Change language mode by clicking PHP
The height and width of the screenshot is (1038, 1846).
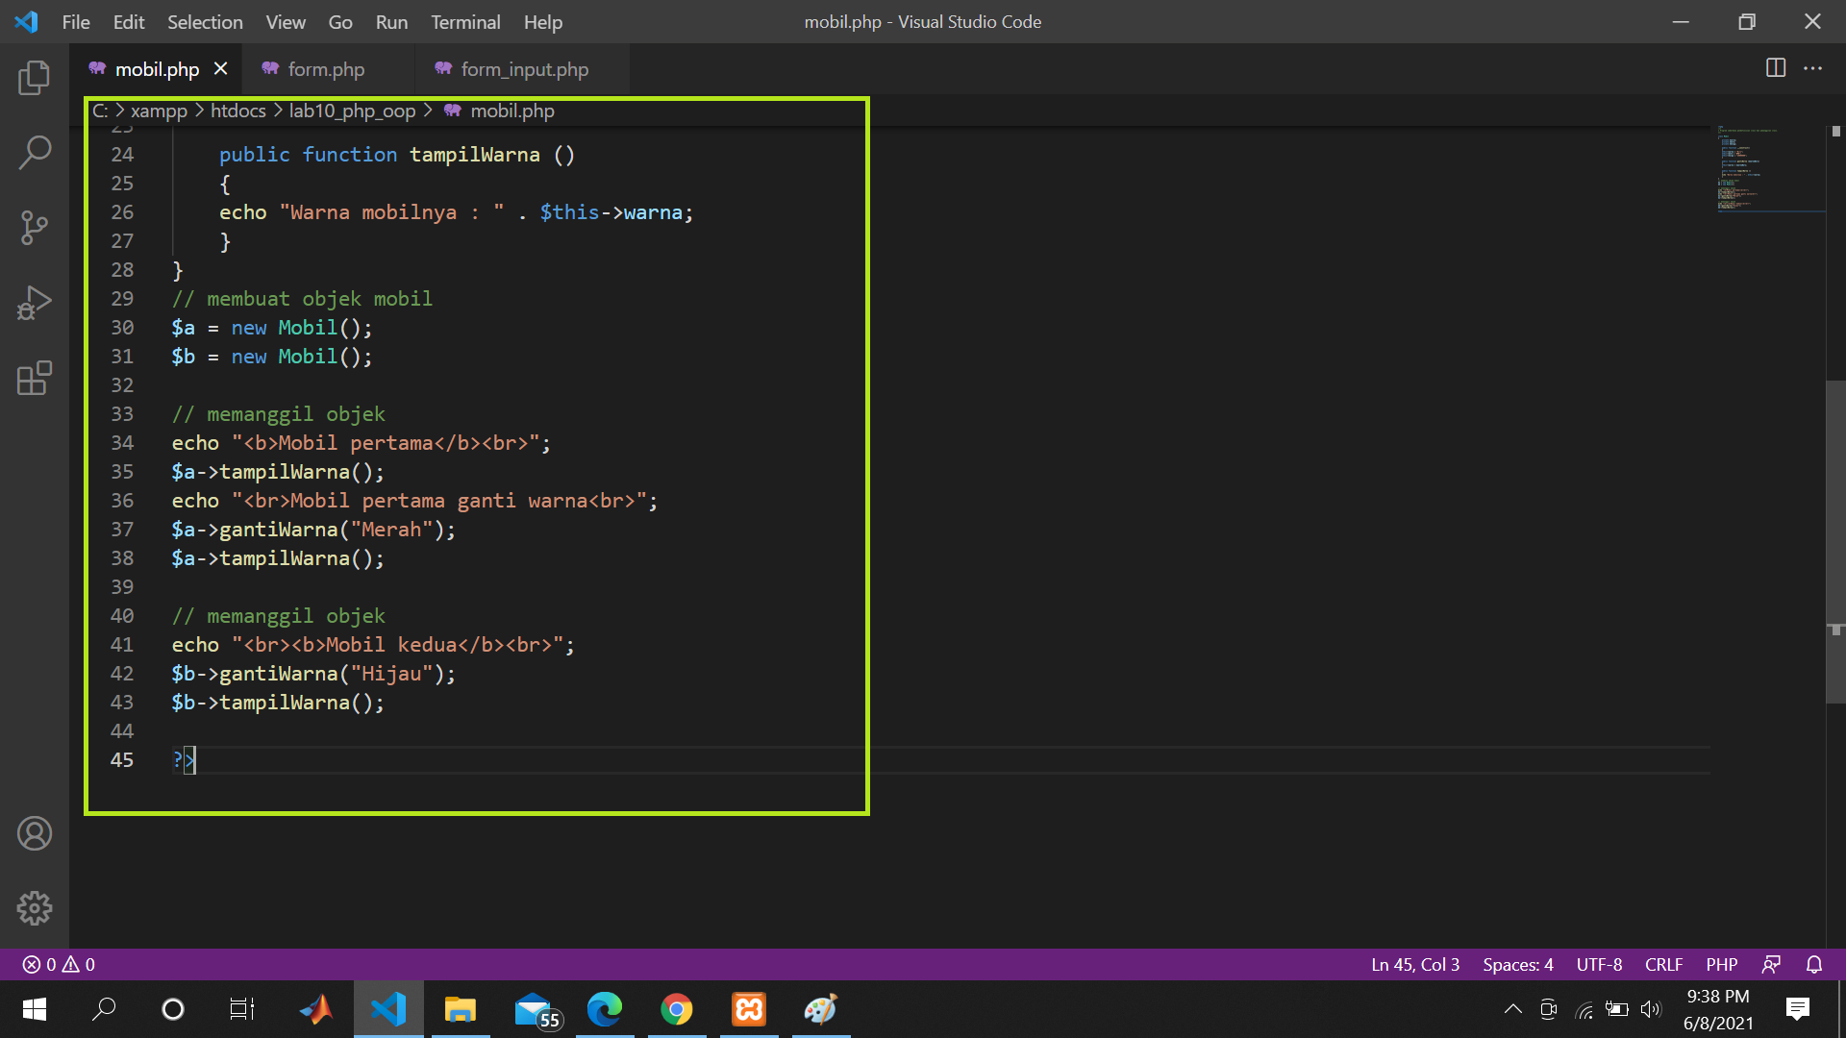pos(1722,964)
